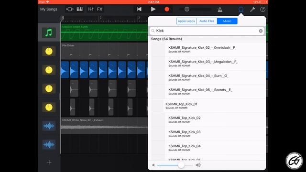
Task: Select the KSHMR_White_Noise_02 audio region
Action: (104, 126)
